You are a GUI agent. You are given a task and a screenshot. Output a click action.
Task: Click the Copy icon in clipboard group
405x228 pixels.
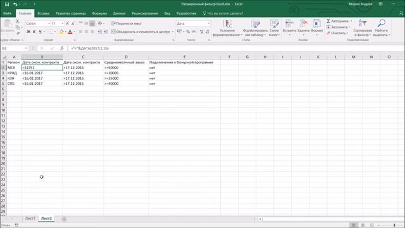tap(18, 27)
